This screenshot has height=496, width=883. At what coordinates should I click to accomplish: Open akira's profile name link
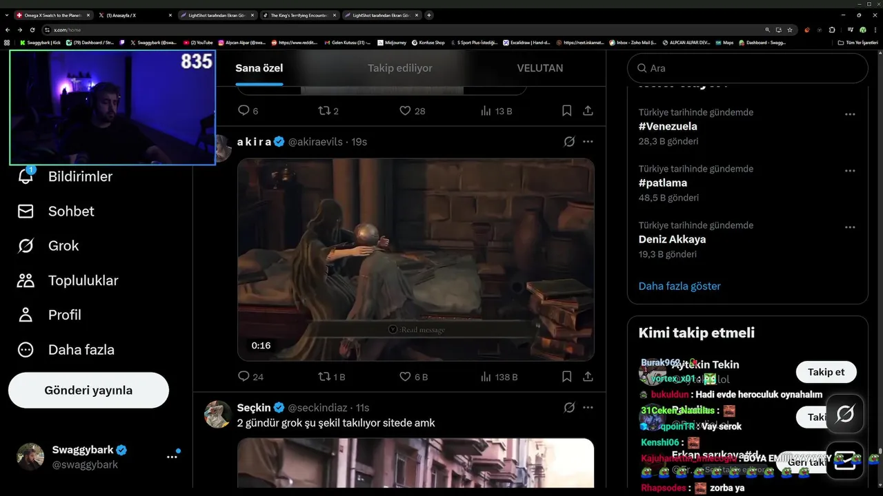click(x=255, y=141)
